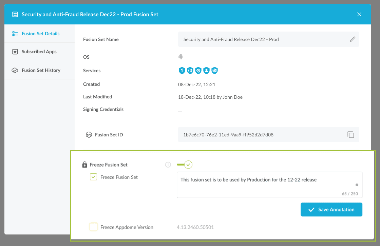This screenshot has height=246, width=380.
Task: Click the Android OS icon
Action: pyautogui.click(x=181, y=57)
